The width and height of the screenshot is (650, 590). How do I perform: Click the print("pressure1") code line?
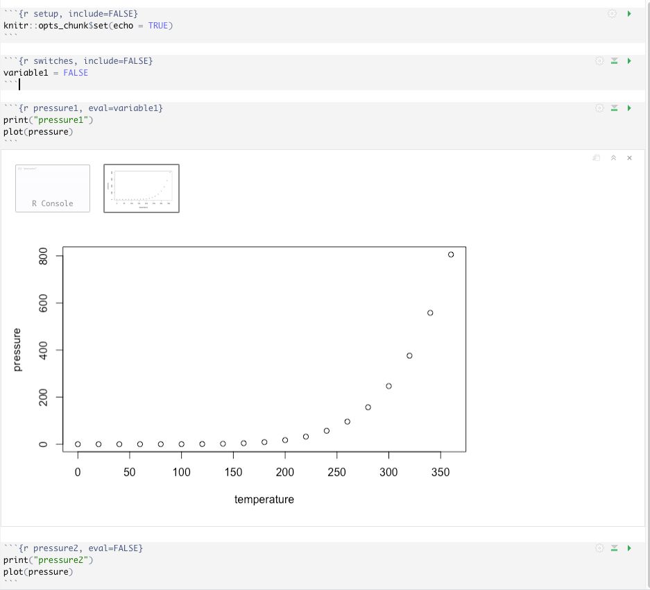point(48,120)
